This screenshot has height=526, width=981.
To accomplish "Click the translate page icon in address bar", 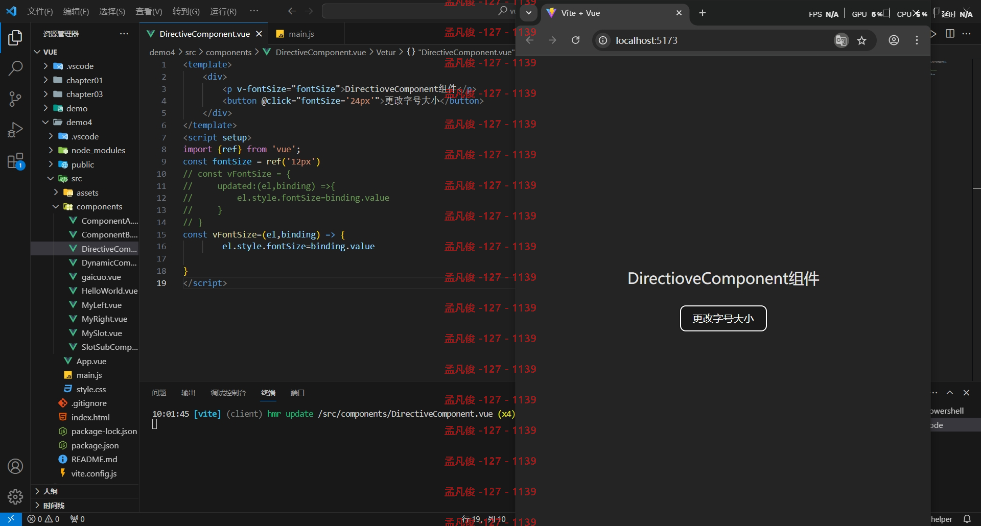I will pyautogui.click(x=841, y=40).
